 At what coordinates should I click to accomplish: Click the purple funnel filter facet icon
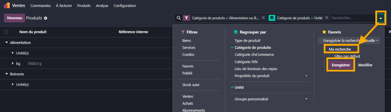tap(186, 18)
